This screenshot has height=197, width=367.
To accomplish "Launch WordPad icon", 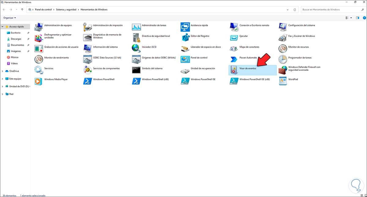I will [283, 81].
